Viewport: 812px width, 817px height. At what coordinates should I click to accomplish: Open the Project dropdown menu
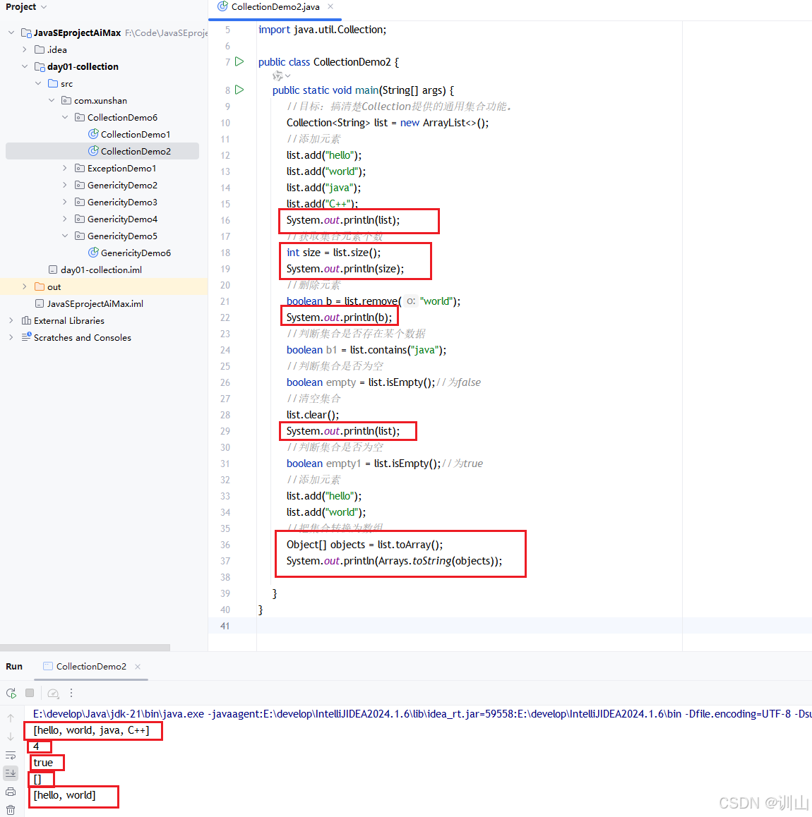[26, 7]
